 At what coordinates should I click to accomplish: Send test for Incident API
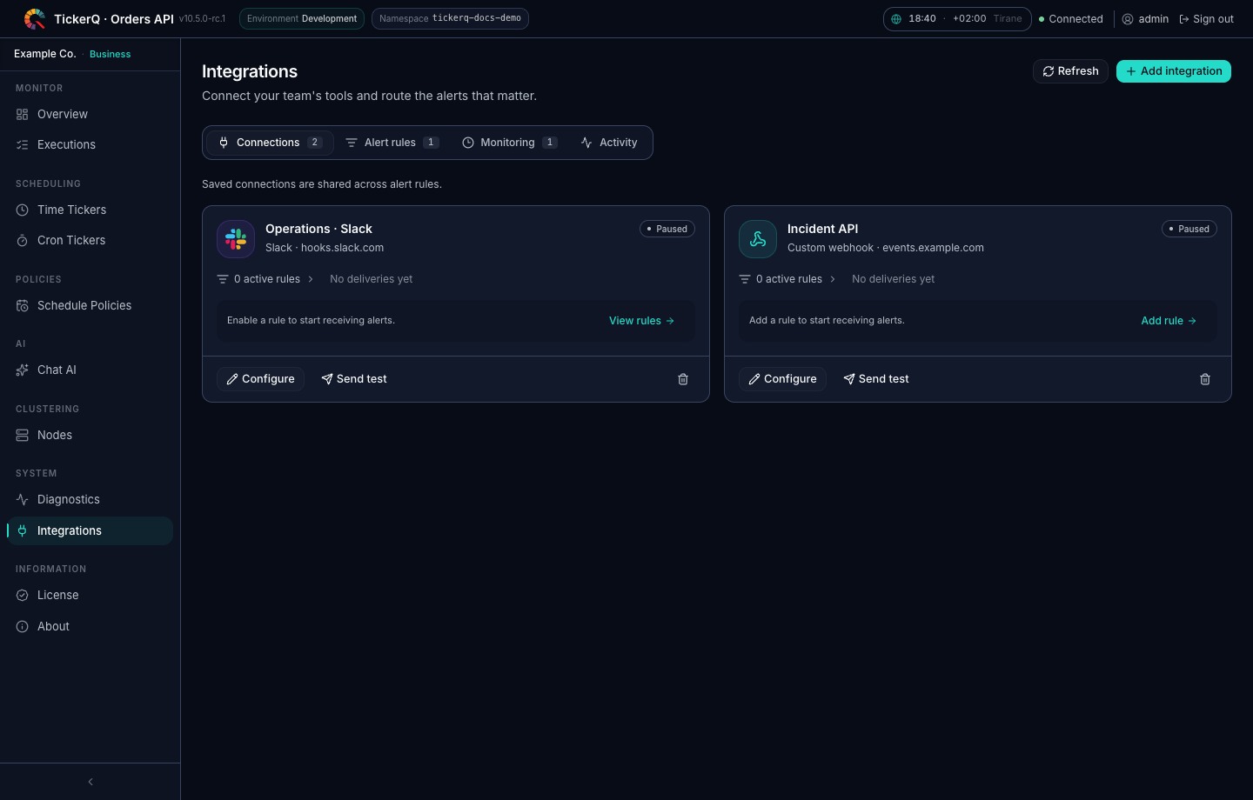click(x=876, y=379)
